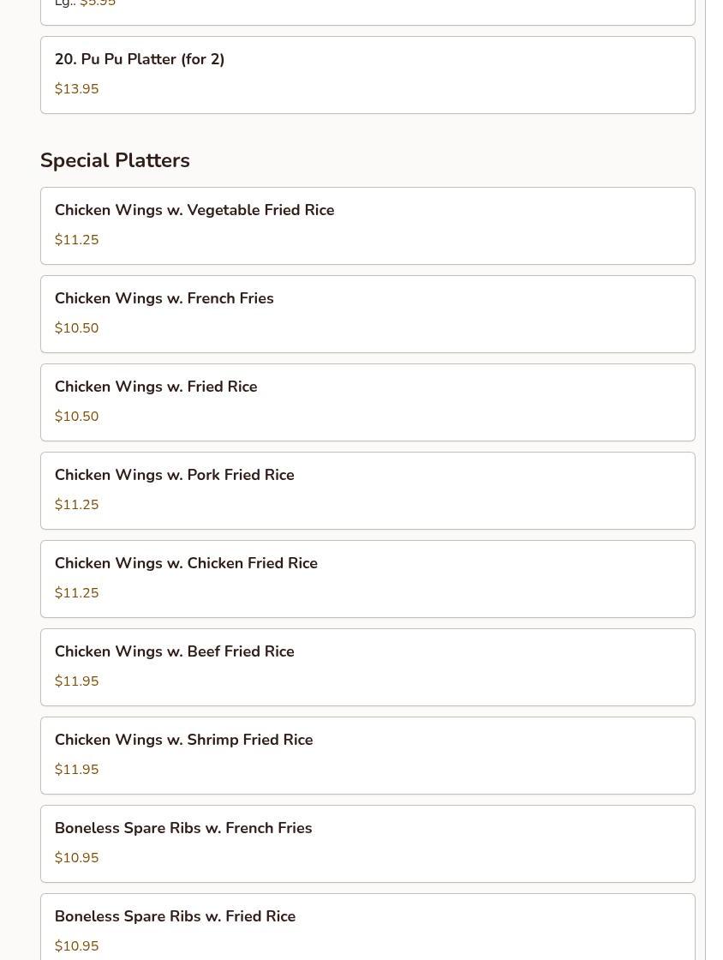The image size is (723, 960).
Task: Click the Special Platters section heading
Action: click(x=115, y=161)
